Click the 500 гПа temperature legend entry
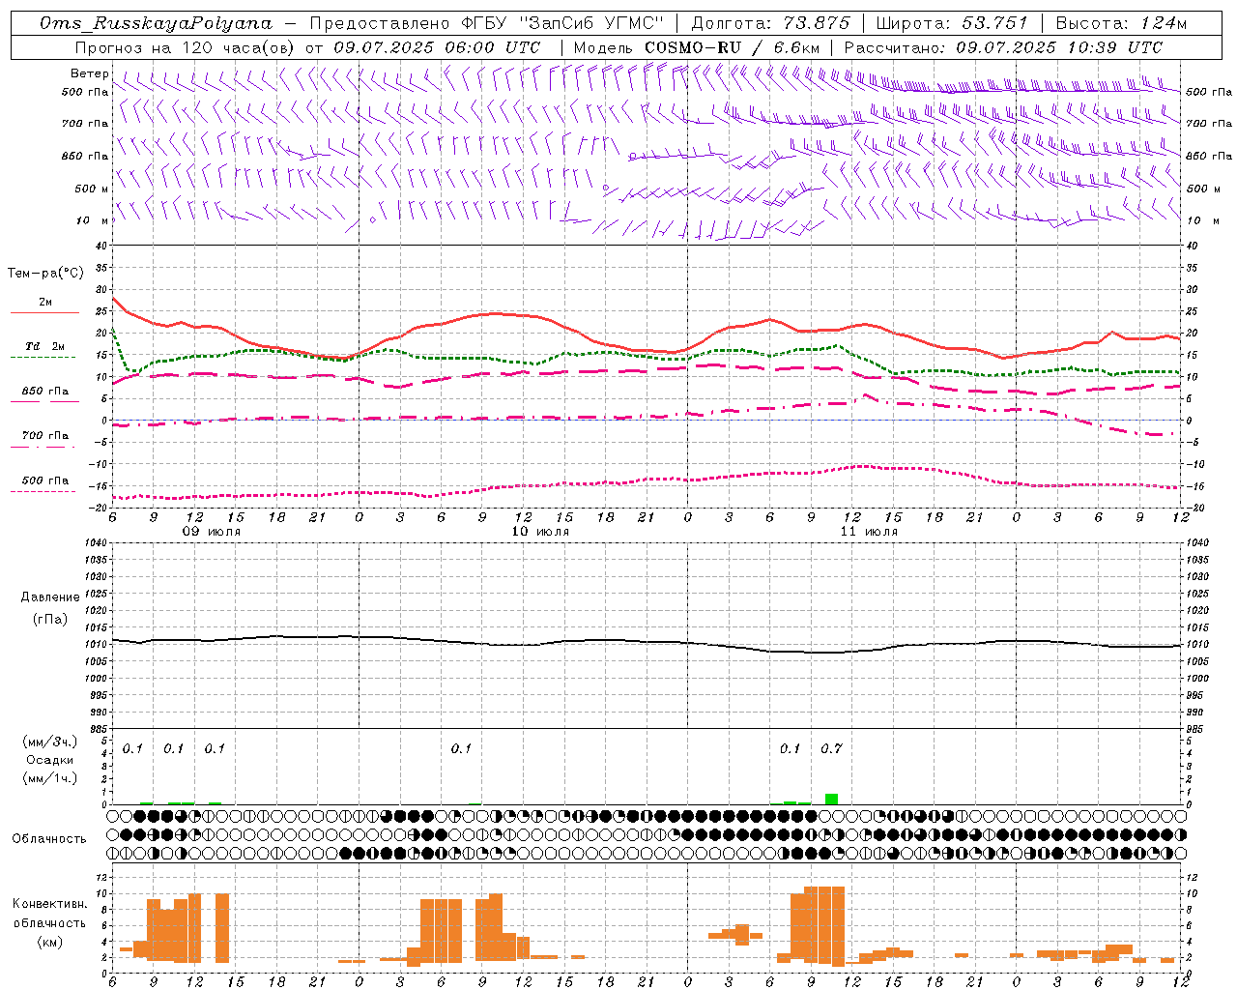This screenshot has height=990, width=1237. coord(44,480)
